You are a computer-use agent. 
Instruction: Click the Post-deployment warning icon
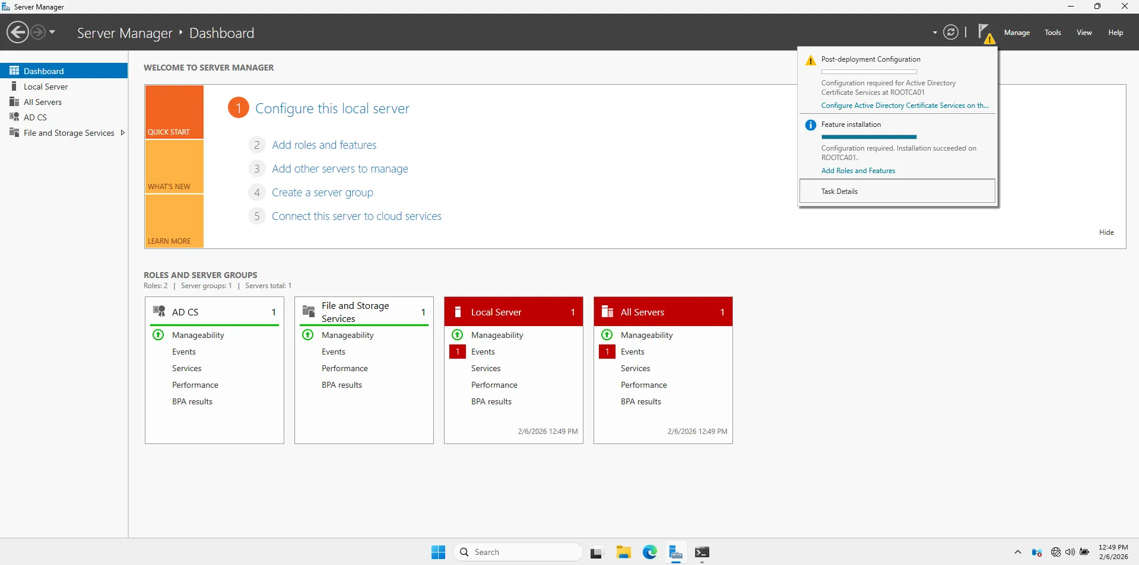(x=810, y=60)
